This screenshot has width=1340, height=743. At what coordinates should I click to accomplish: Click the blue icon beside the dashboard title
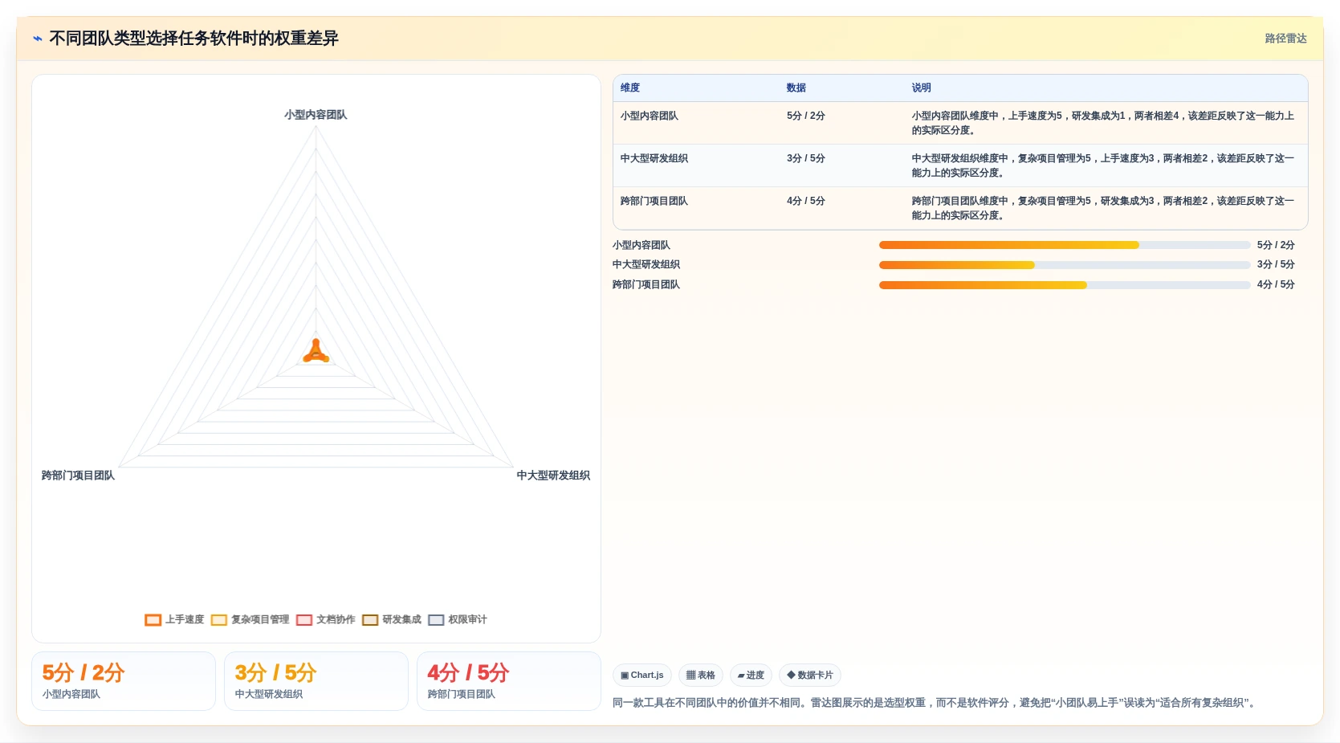click(x=37, y=39)
